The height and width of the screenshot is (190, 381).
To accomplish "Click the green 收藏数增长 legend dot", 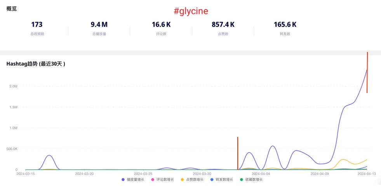I will (241, 180).
